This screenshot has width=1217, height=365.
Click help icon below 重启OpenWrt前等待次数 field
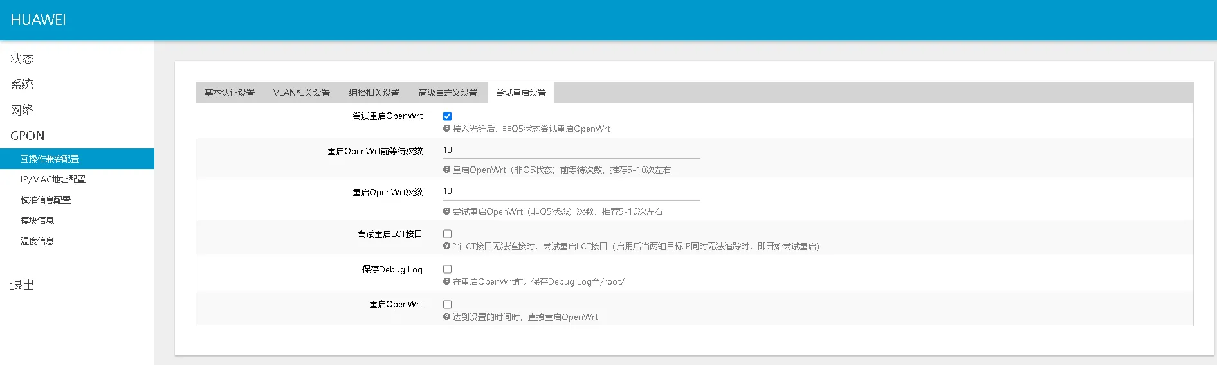pos(446,170)
